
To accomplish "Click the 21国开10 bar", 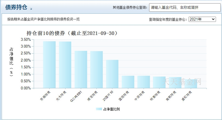I will (112, 74).
